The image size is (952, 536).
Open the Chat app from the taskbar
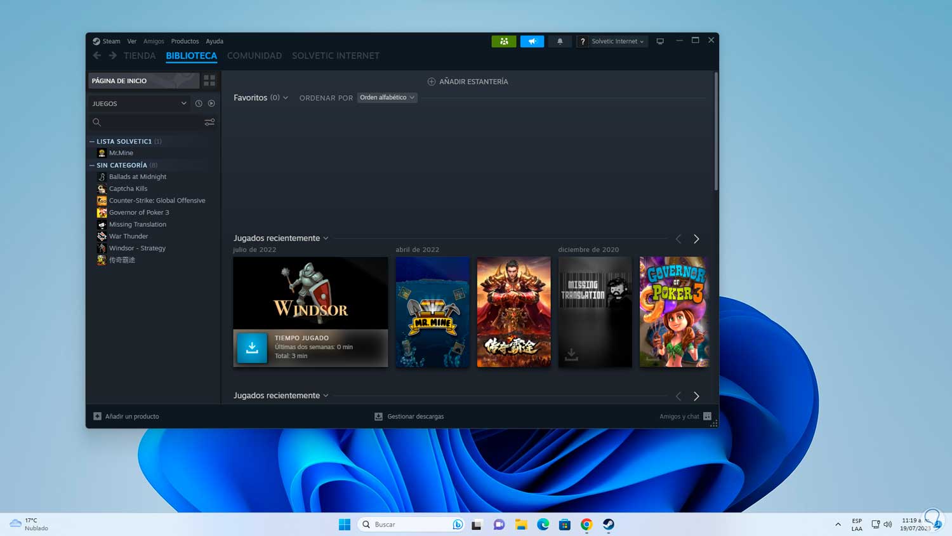point(499,525)
